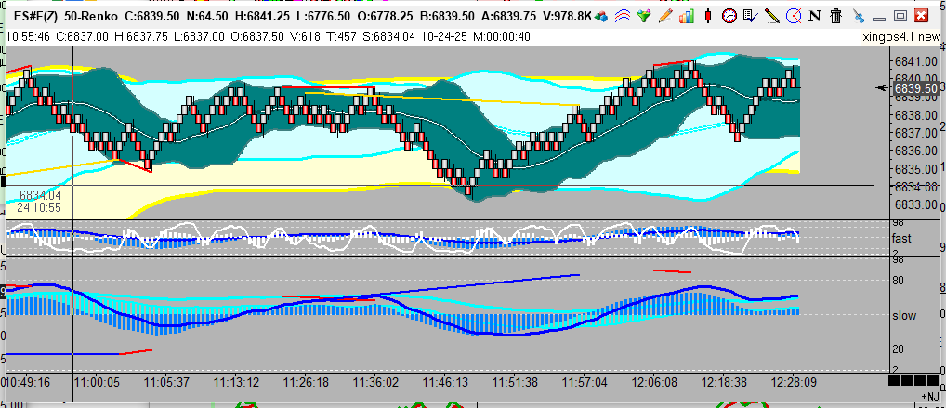
Task: Click the colored 3D cubes icon
Action: (603, 16)
